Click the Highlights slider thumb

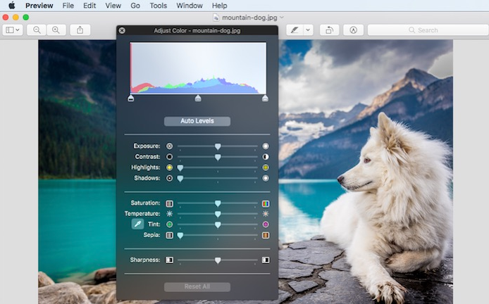(x=180, y=168)
